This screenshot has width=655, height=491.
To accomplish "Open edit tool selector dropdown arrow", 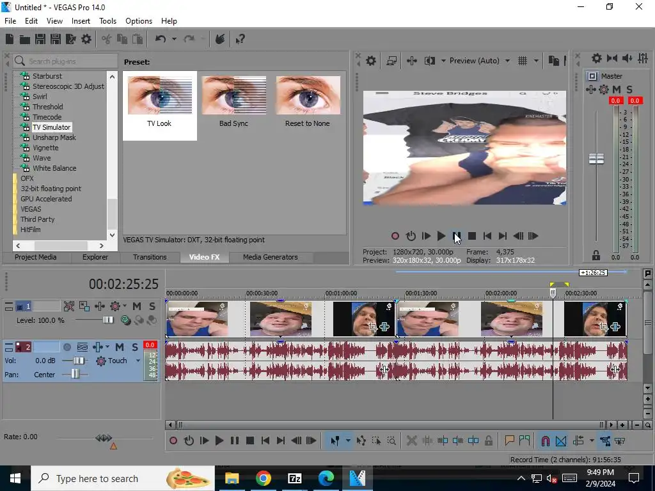I will point(348,440).
